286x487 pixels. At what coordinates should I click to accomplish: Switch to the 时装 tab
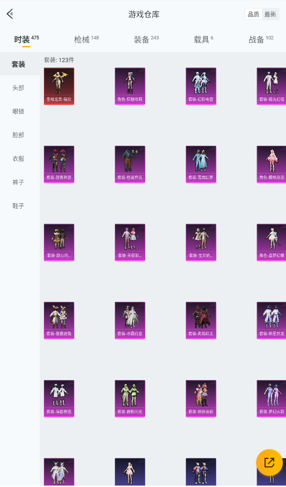pos(27,40)
